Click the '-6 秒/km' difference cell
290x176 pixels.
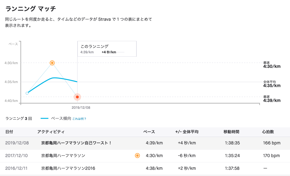tap(187, 156)
